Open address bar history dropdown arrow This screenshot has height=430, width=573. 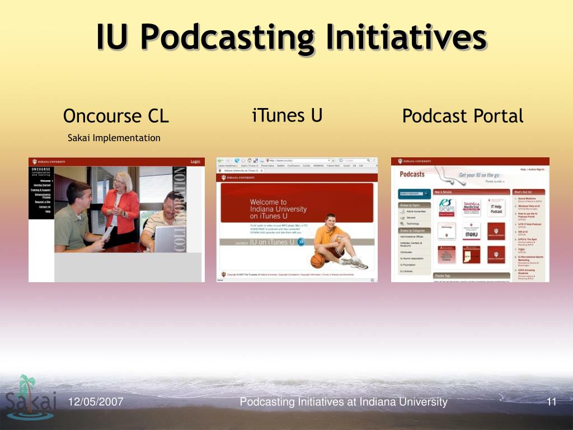click(x=329, y=161)
